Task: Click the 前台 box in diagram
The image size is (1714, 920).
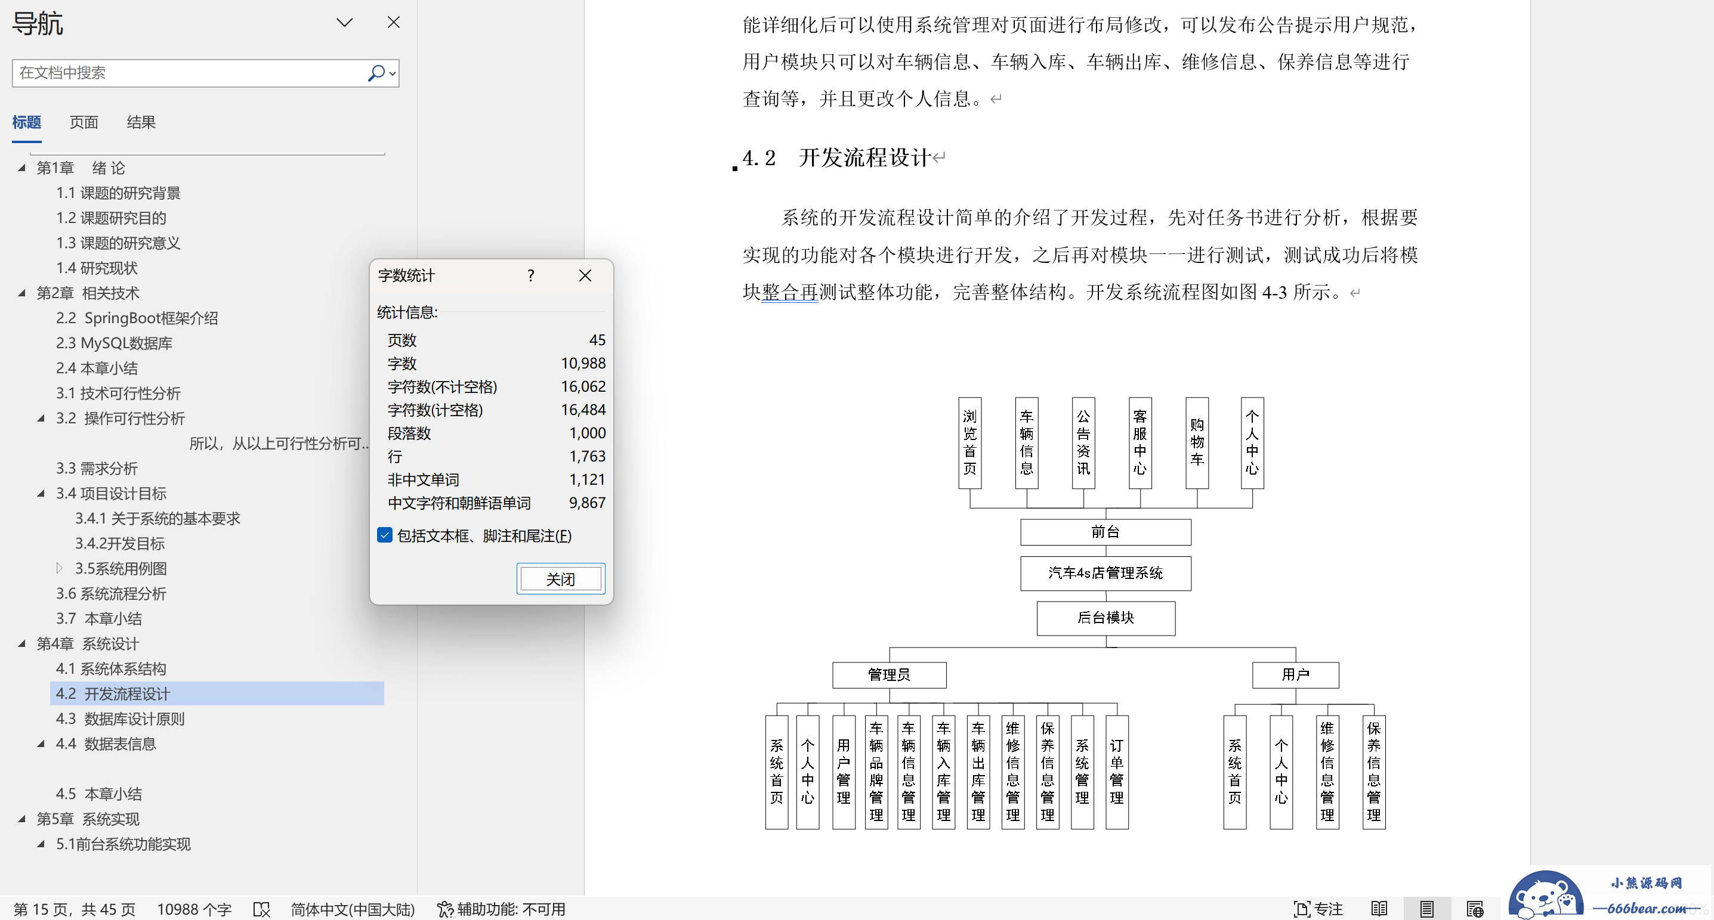Action: [x=1105, y=531]
